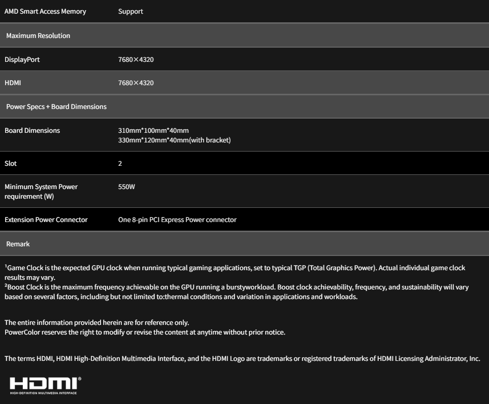Click the HDMI logo at the bottom
489x404 pixels.
45,385
